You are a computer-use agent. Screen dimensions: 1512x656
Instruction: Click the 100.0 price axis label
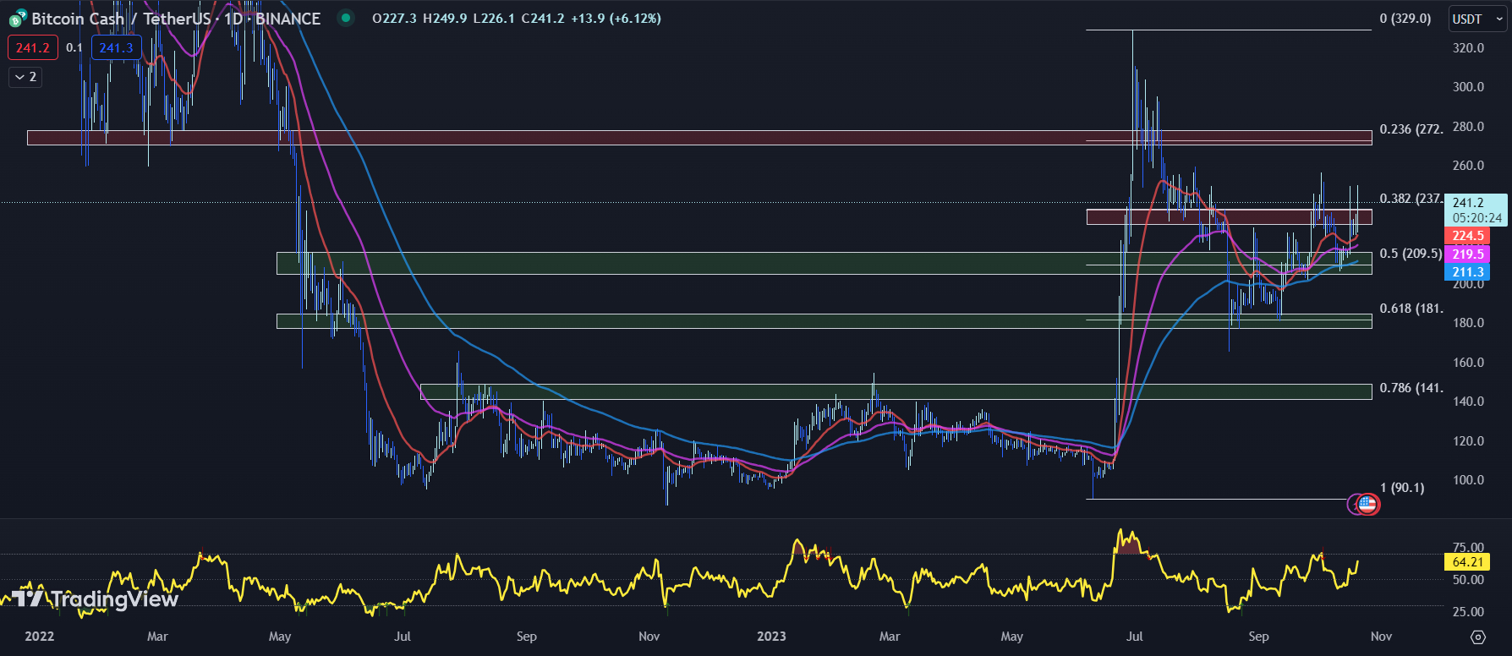[1468, 480]
